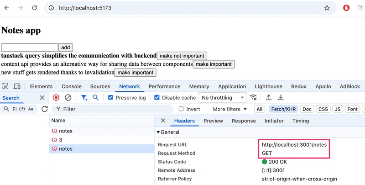Open the red AdBlock extension icon
Viewport: 365px width, 185px height.
[346, 8]
